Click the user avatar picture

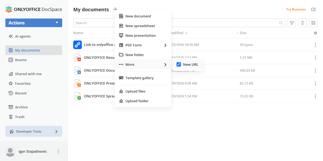point(10,152)
